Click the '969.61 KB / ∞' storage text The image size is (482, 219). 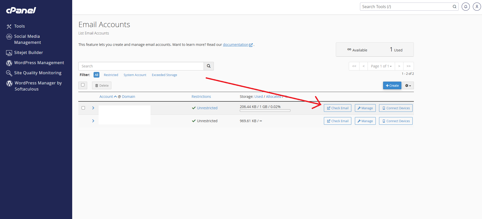pyautogui.click(x=251, y=121)
